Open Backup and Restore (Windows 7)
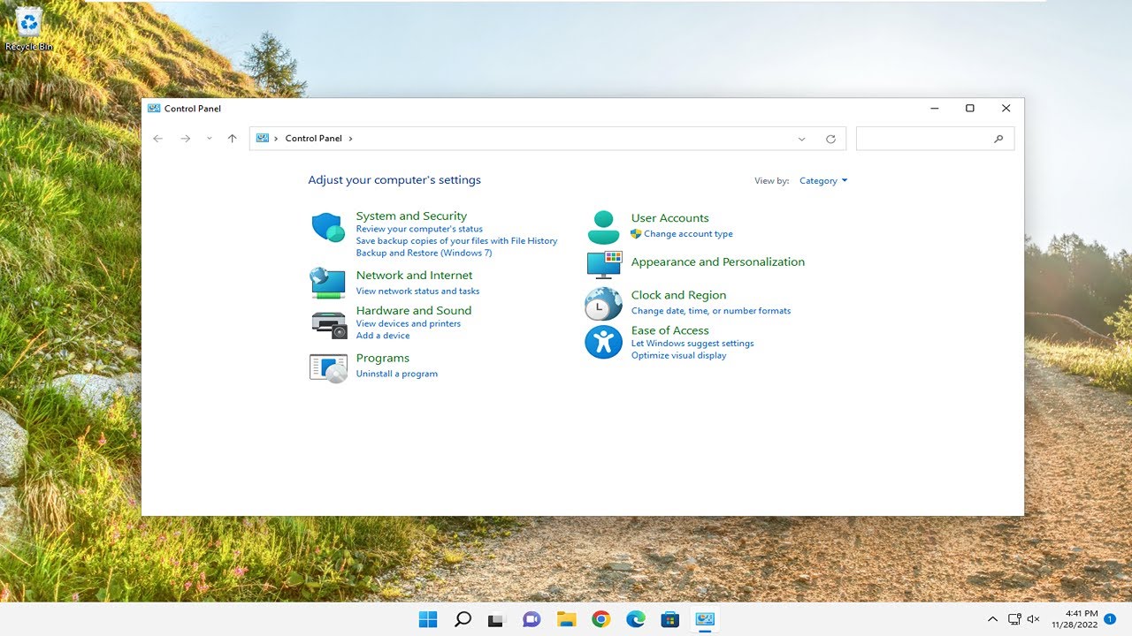The height and width of the screenshot is (636, 1132). click(x=424, y=253)
